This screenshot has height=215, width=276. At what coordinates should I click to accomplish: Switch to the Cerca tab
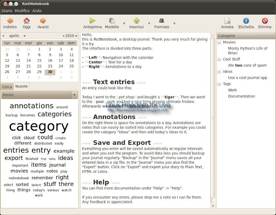point(7,87)
